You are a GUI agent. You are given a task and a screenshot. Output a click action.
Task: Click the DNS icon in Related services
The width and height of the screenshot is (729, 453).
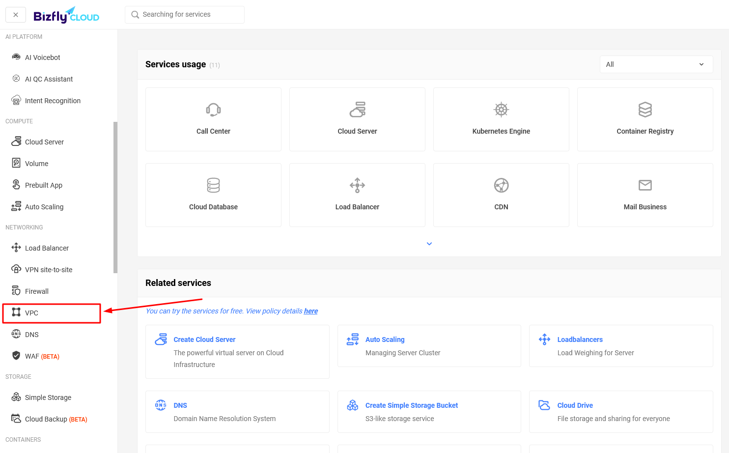pos(161,405)
